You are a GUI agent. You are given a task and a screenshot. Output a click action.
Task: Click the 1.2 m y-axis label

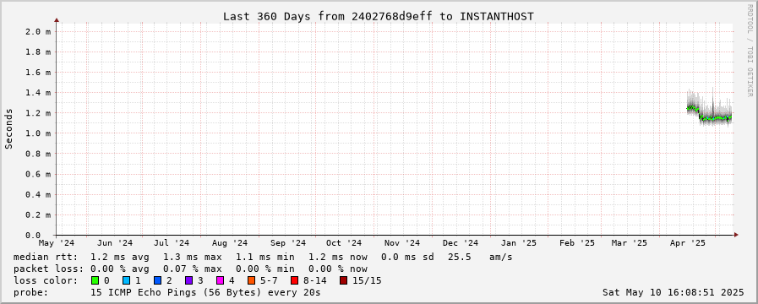click(x=38, y=112)
